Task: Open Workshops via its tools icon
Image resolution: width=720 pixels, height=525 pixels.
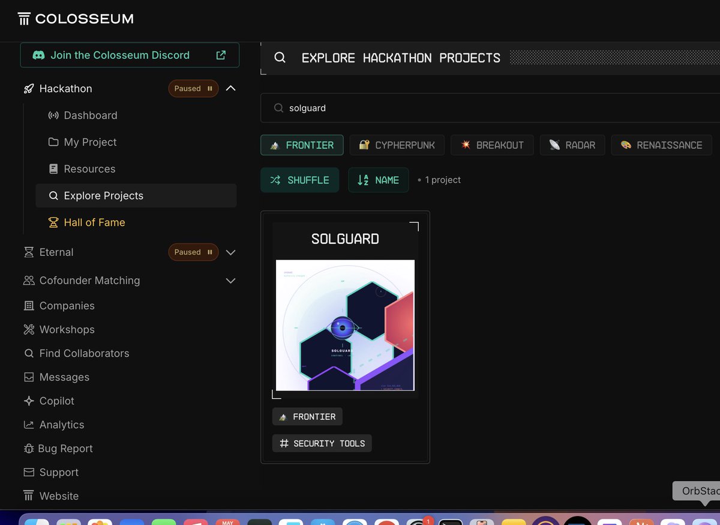Action: tap(29, 329)
